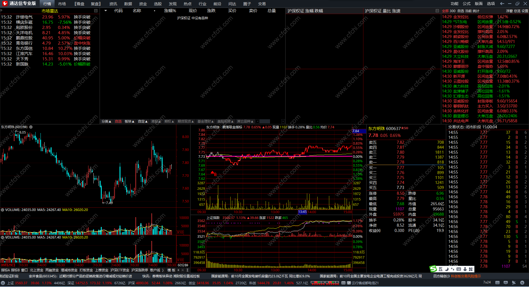The height and width of the screenshot is (287, 529).
Task: Click the right scroll arrow of category tabs
Action: coord(283,121)
